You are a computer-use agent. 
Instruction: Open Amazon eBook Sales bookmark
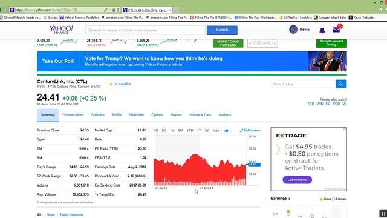point(330,18)
